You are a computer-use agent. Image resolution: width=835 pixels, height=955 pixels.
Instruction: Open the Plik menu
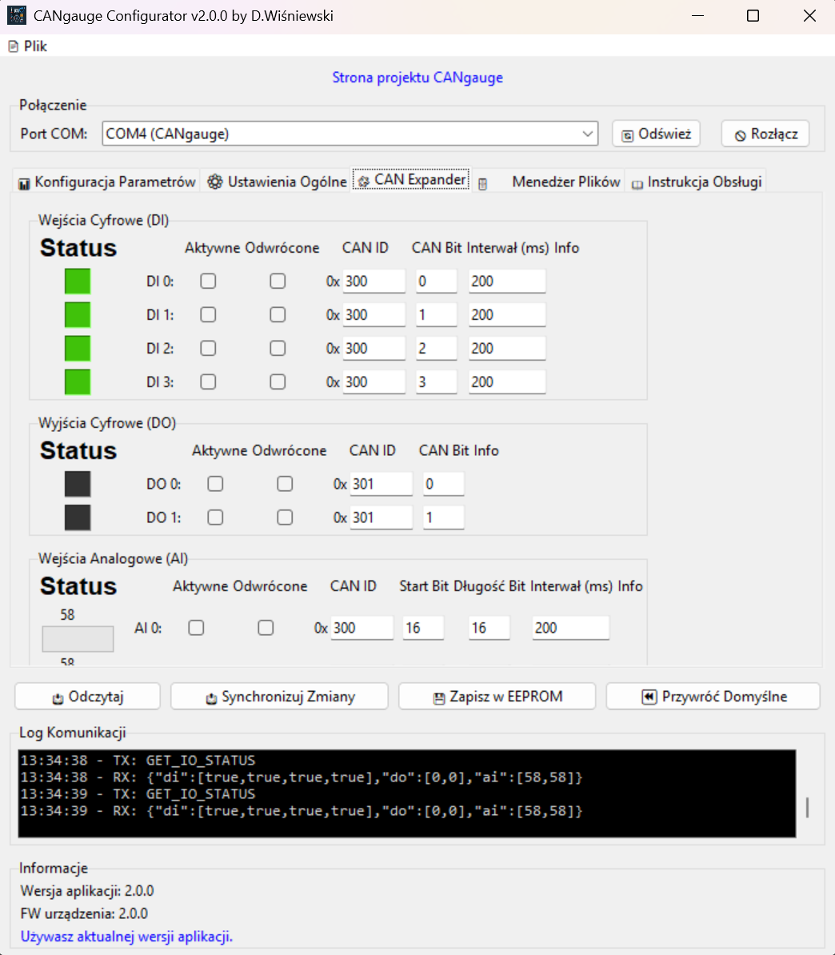pyautogui.click(x=28, y=46)
